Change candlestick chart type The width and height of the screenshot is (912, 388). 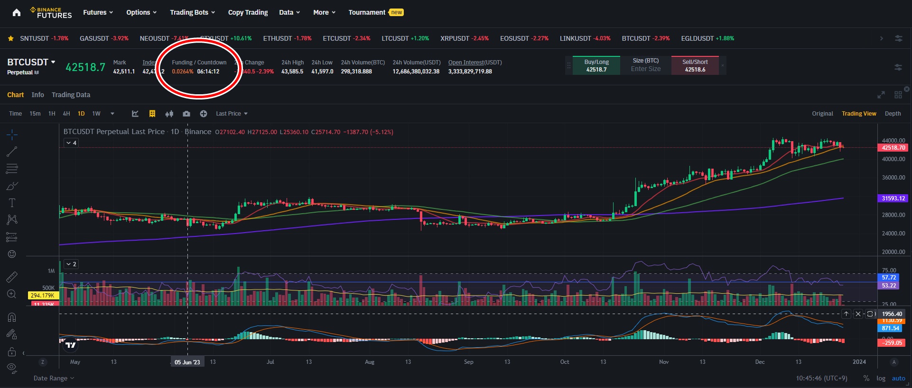click(x=169, y=114)
